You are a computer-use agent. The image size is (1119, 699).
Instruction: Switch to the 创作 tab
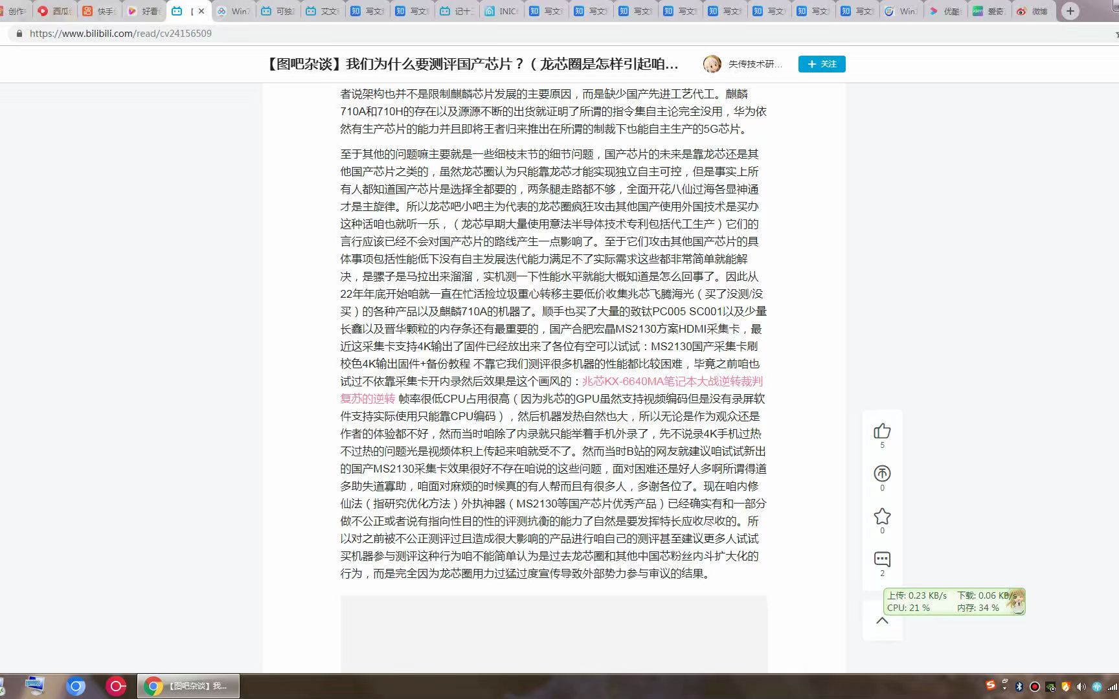pyautogui.click(x=14, y=11)
